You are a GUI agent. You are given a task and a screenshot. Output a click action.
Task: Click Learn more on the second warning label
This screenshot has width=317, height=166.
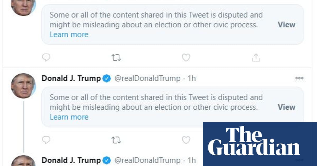click(69, 117)
